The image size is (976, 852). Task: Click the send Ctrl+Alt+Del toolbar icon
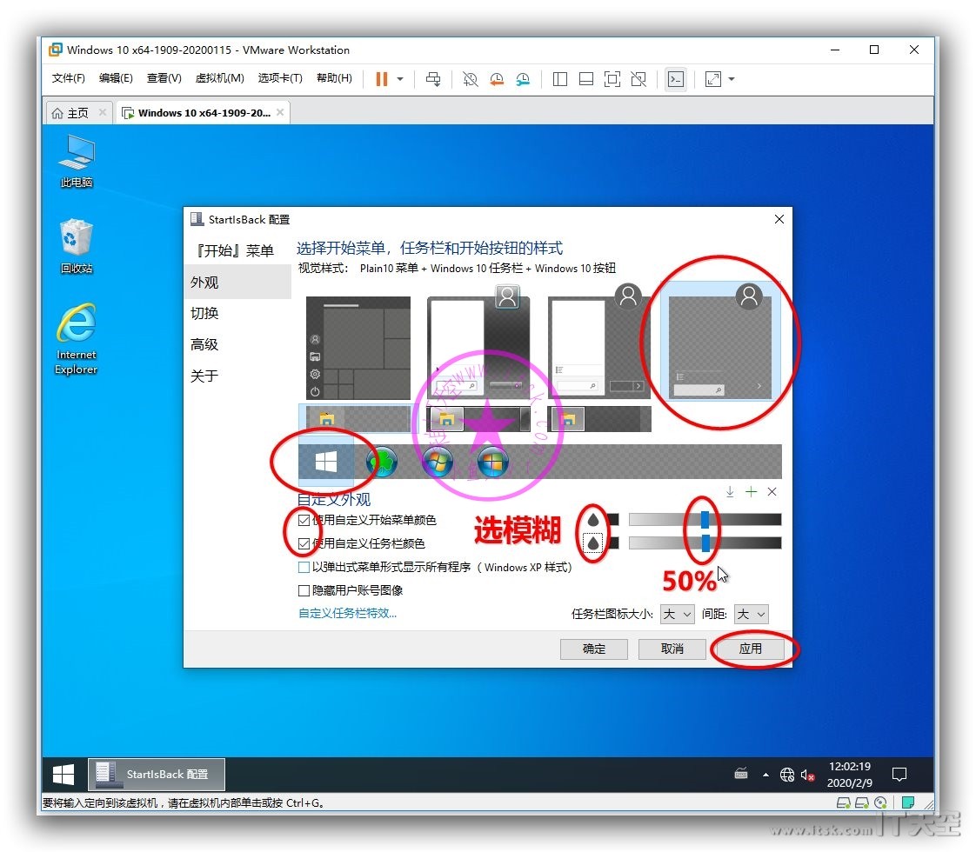(433, 79)
